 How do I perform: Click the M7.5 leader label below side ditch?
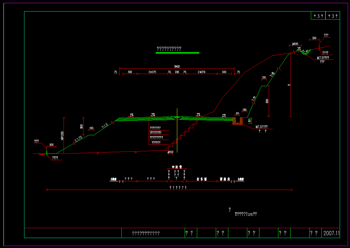tap(261, 127)
